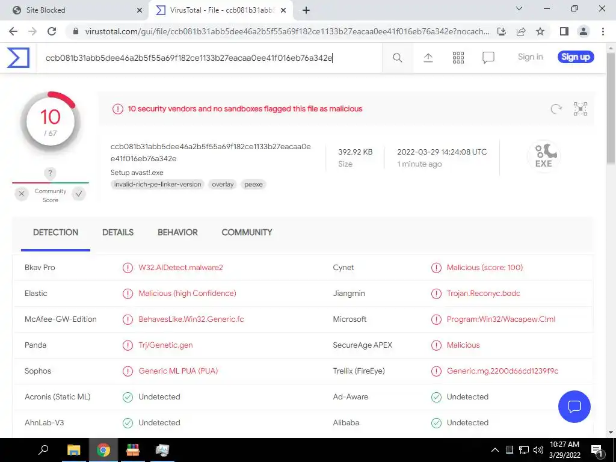The width and height of the screenshot is (616, 462).
Task: Toggle the browser side panel icon
Action: pyautogui.click(x=564, y=31)
